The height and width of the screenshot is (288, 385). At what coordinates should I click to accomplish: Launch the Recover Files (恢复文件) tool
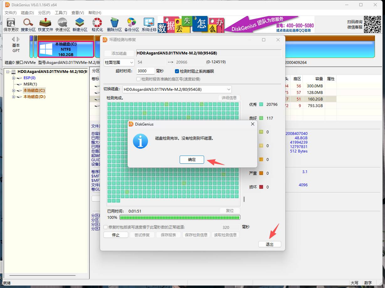[45, 25]
